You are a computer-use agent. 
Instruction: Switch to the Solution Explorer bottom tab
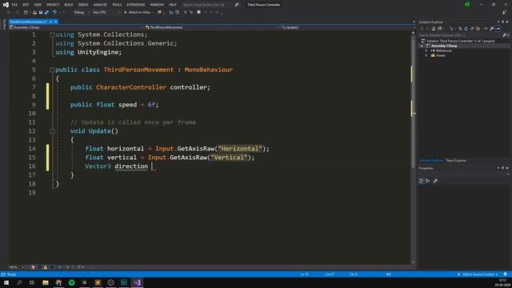431,160
